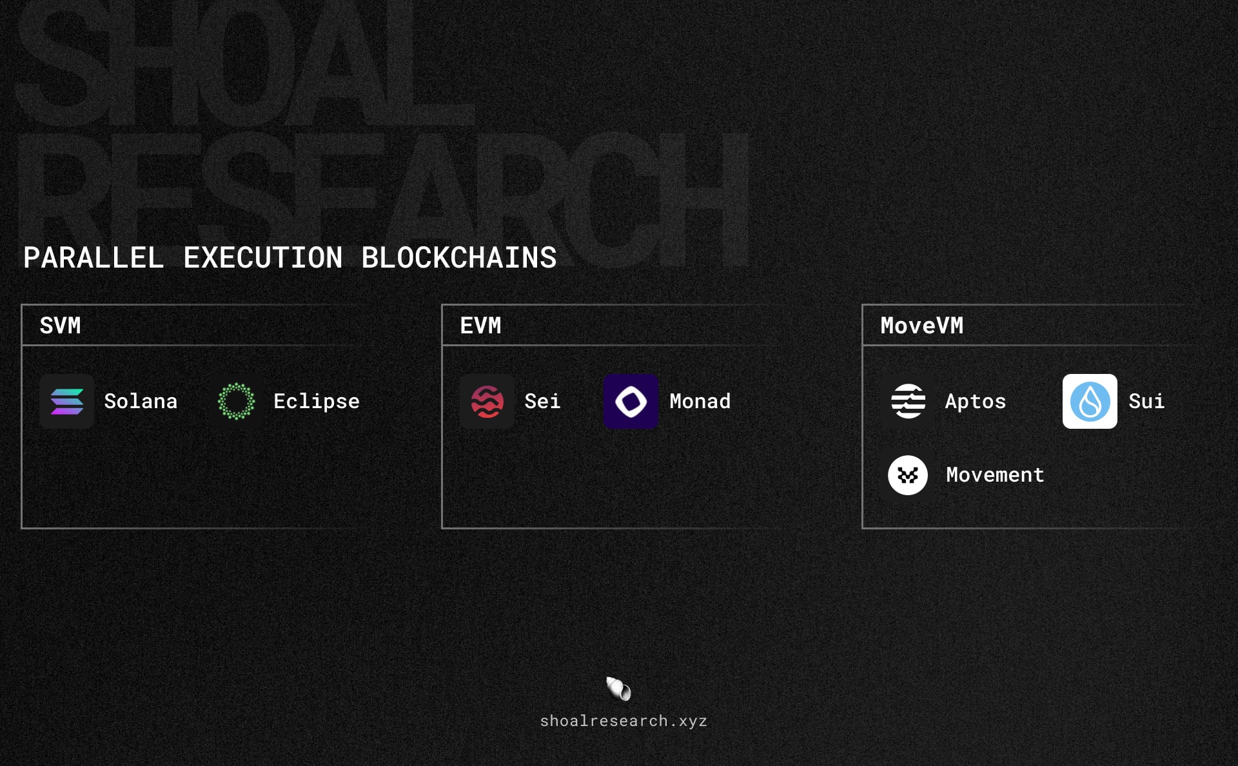Select the Monad name label
This screenshot has height=766, width=1238.
700,401
